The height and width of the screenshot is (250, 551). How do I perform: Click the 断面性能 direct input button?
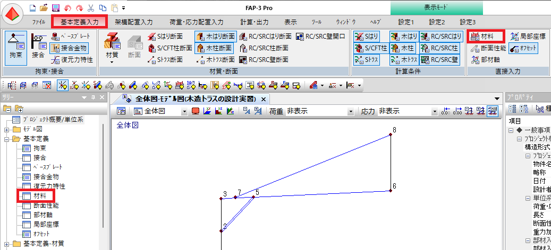point(488,48)
